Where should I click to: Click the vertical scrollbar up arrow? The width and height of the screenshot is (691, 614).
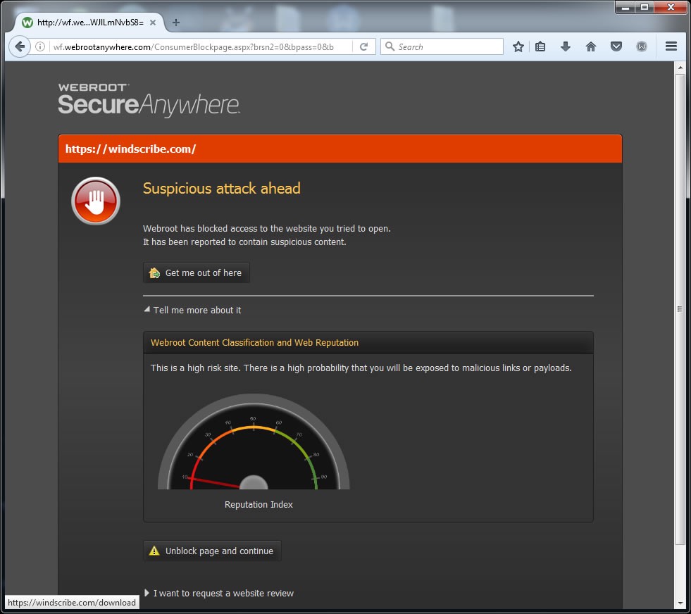tap(680, 68)
